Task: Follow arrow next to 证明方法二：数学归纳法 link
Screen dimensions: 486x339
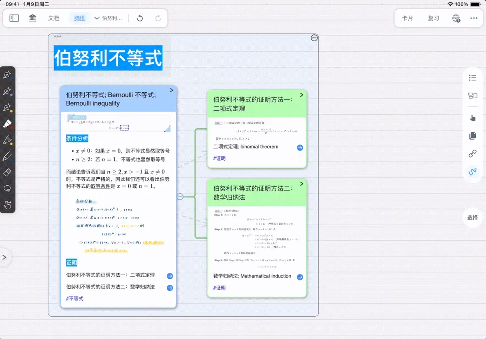Action: point(170,288)
